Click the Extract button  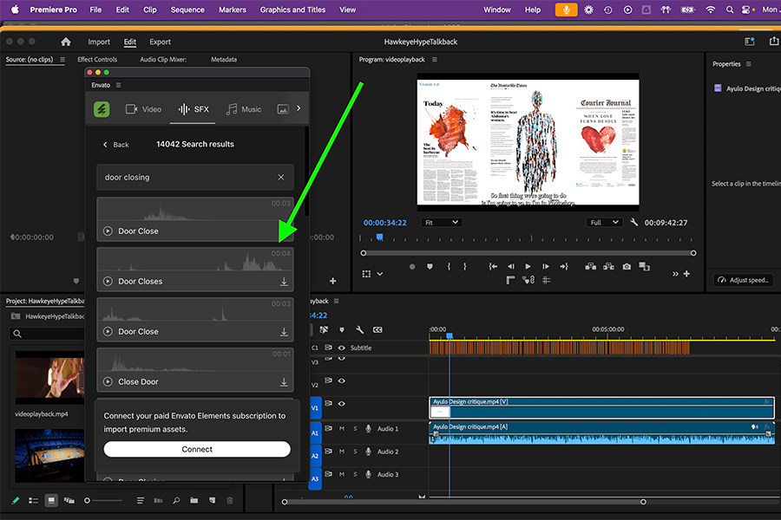tap(608, 267)
